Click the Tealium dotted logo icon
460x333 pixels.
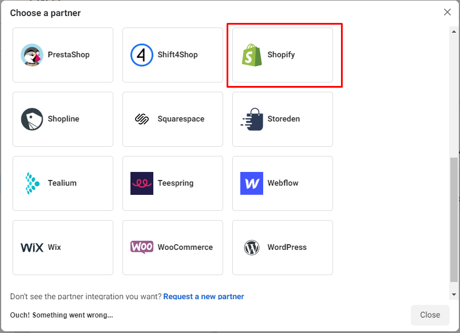(x=32, y=183)
